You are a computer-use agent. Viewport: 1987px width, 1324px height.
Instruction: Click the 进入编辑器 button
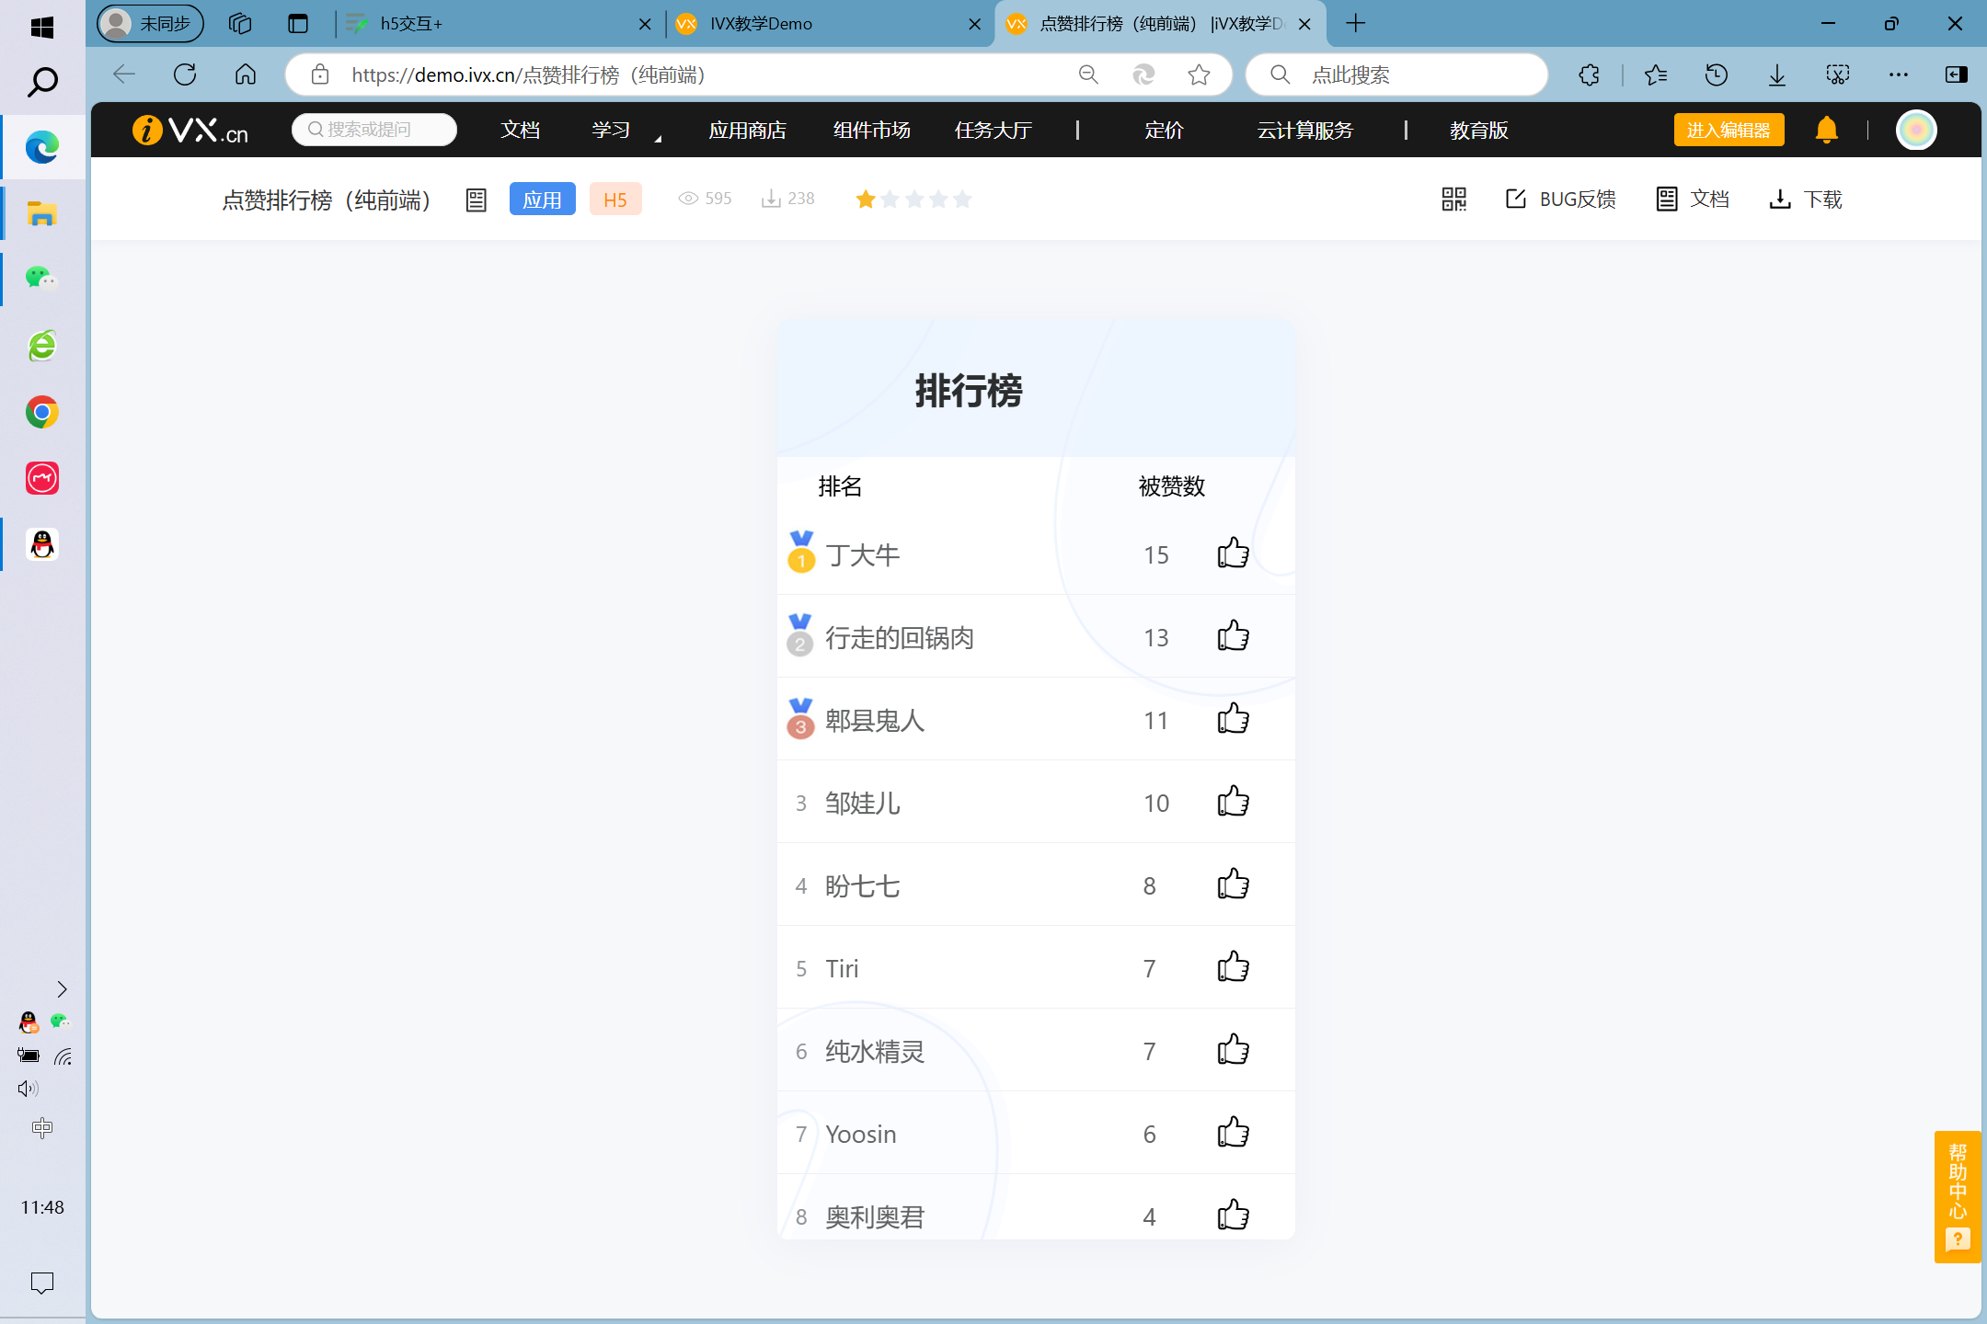(x=1728, y=130)
